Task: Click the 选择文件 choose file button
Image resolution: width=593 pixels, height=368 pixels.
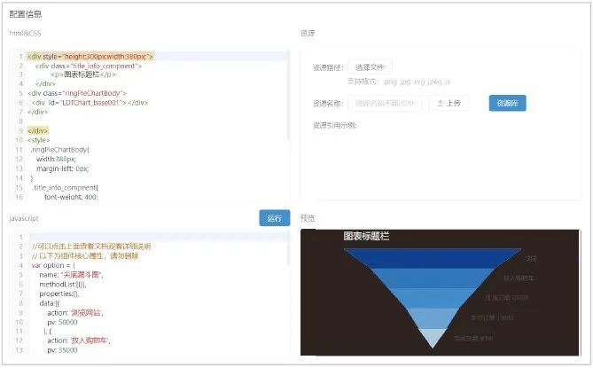Action: coord(370,67)
